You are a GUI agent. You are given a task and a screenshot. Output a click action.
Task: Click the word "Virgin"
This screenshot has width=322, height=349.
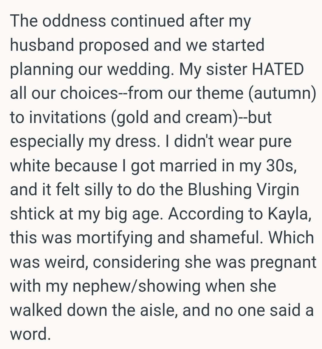[x=278, y=190]
